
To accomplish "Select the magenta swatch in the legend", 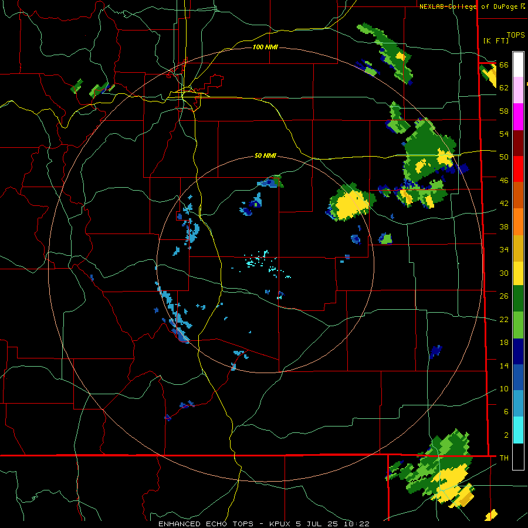I will click(x=518, y=117).
